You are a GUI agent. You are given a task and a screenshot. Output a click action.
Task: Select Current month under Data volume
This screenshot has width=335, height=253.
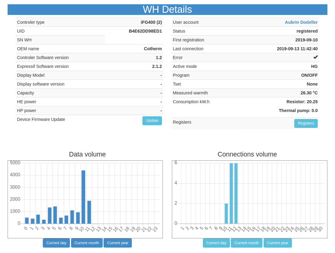[x=87, y=243]
